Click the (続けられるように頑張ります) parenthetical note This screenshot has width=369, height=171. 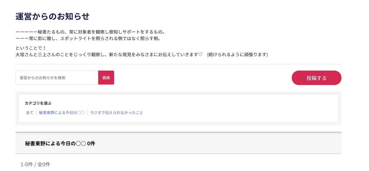pyautogui.click(x=237, y=55)
